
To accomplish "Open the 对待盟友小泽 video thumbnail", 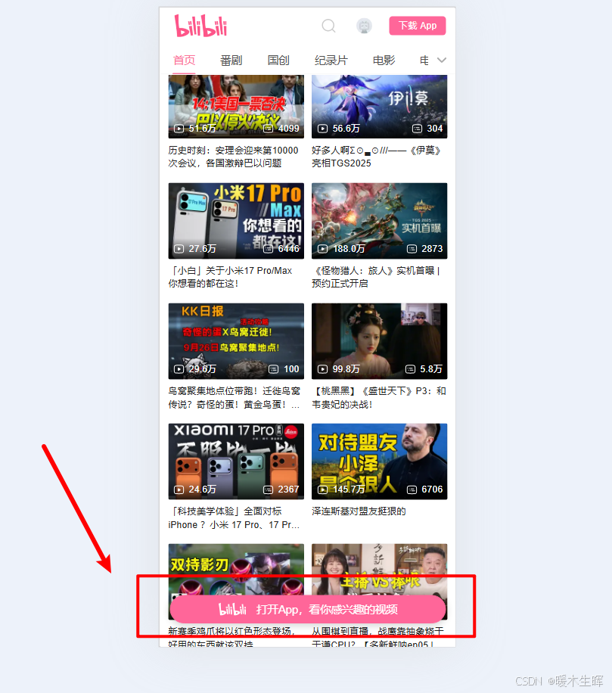I will pos(379,461).
